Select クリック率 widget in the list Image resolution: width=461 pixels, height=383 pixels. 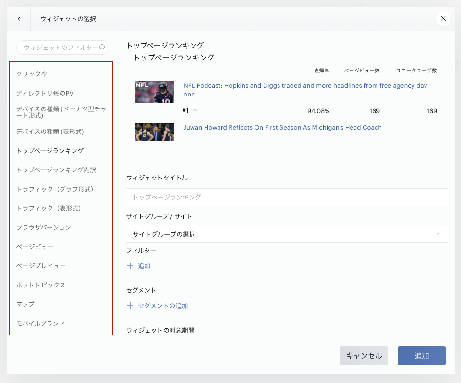pyautogui.click(x=32, y=74)
